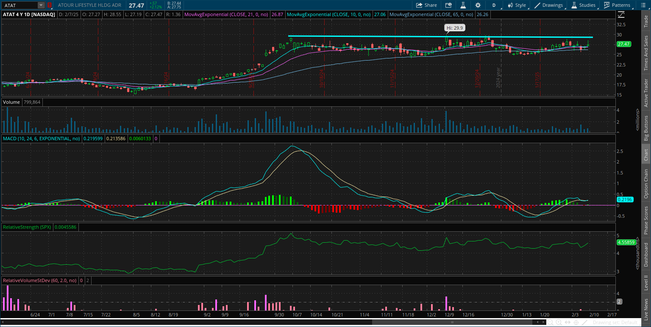651x327 pixels.
Task: Click the crosshair pointer icon
Action: 576,322
